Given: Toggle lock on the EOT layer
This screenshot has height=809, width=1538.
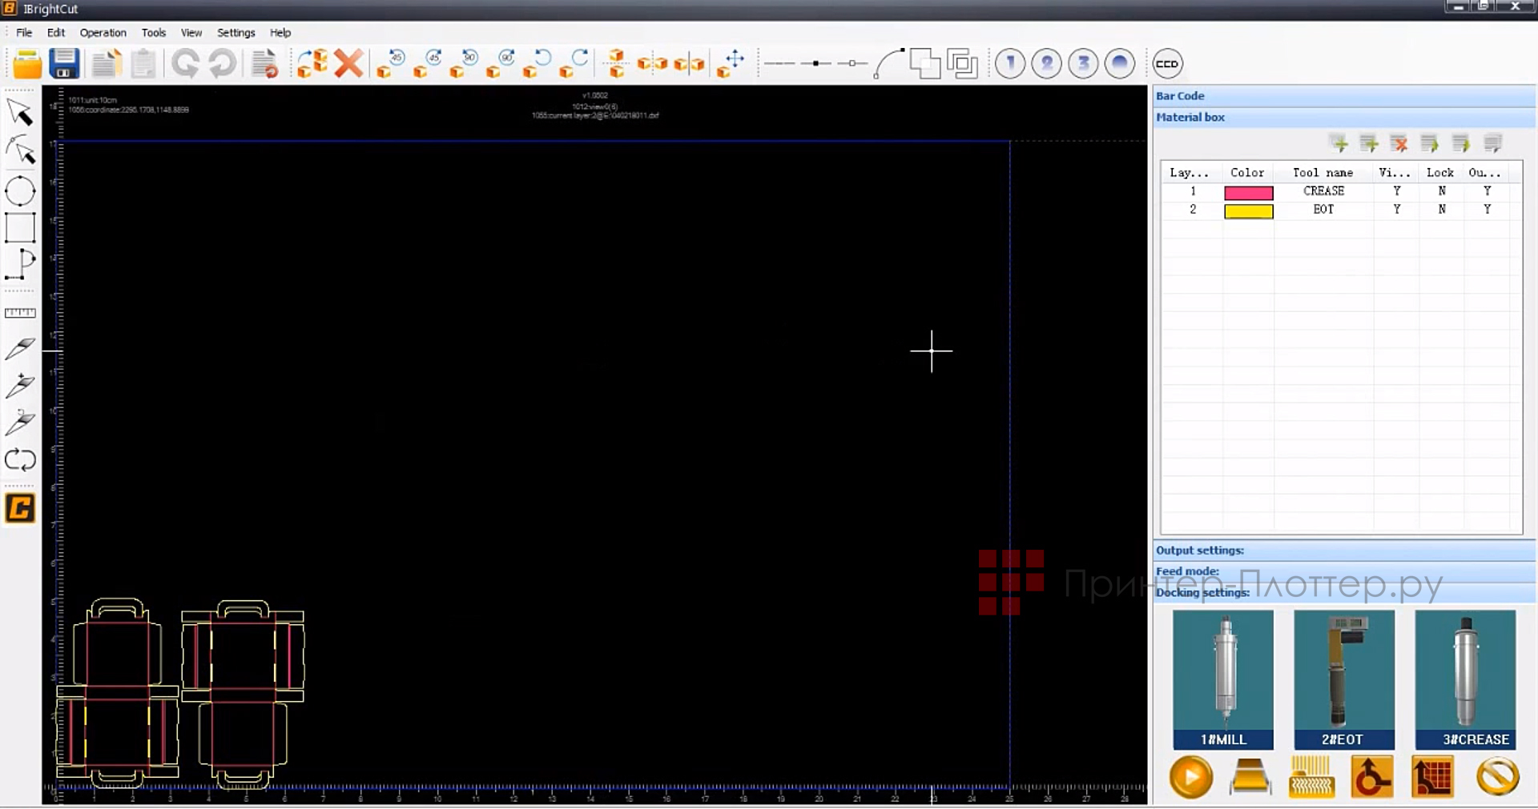Looking at the screenshot, I should point(1441,209).
